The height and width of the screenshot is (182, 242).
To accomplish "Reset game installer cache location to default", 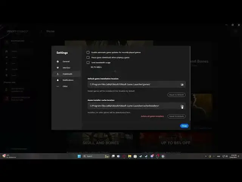I will (x=177, y=116).
